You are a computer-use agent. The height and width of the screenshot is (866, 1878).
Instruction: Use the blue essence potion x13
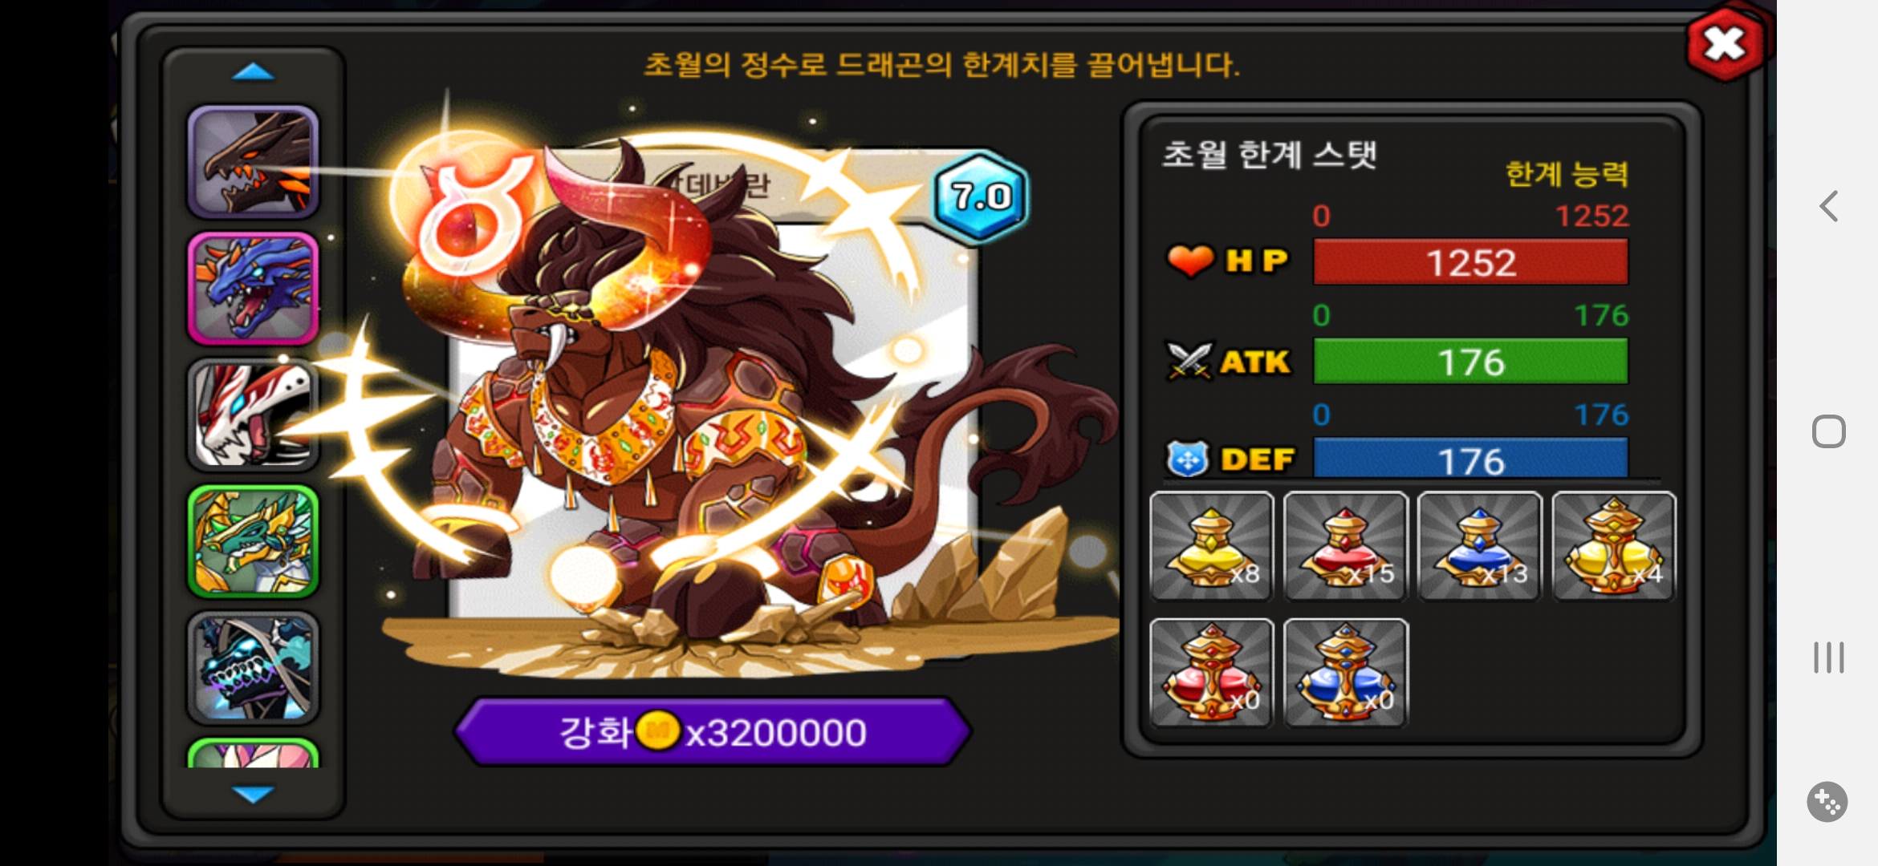(1479, 546)
